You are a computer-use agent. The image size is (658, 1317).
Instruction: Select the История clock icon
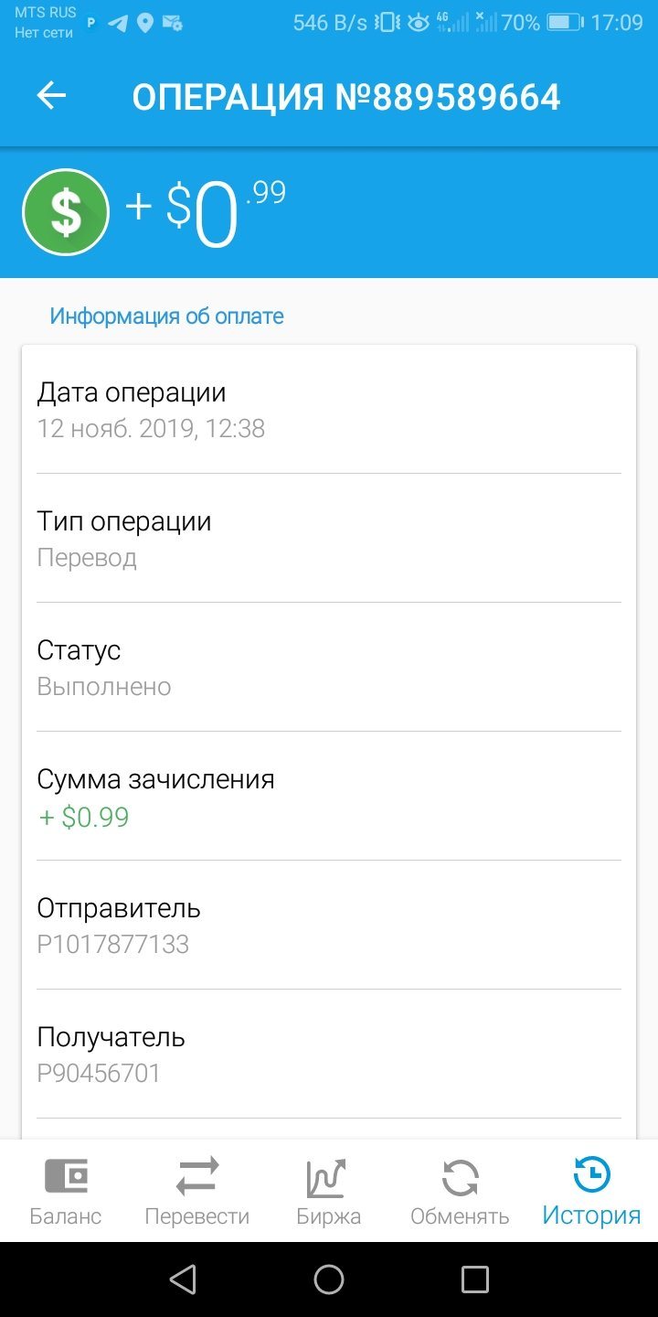click(x=591, y=1175)
